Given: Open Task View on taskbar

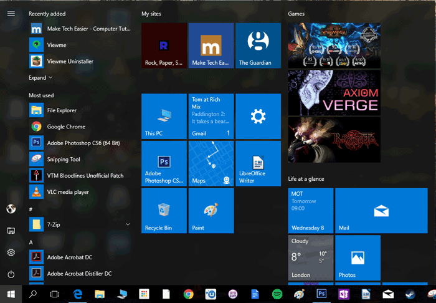Looking at the screenshot, I should 55,294.
